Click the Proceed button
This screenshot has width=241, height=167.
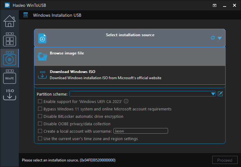(x=225, y=160)
